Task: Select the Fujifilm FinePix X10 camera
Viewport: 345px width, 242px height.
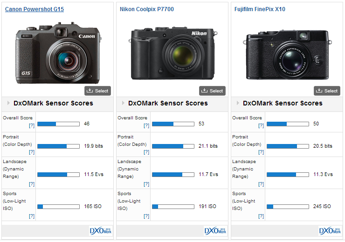Action: (x=327, y=91)
